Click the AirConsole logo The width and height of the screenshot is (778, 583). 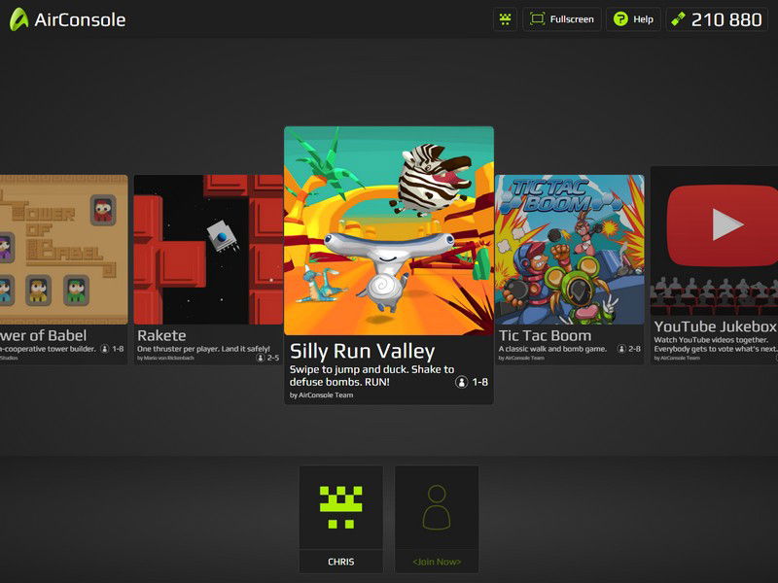pos(67,19)
